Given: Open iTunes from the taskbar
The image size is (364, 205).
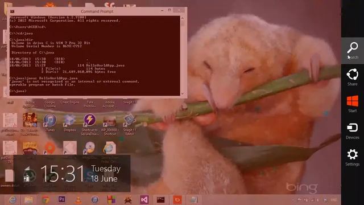Looking at the screenshot, I should [x=95, y=200].
